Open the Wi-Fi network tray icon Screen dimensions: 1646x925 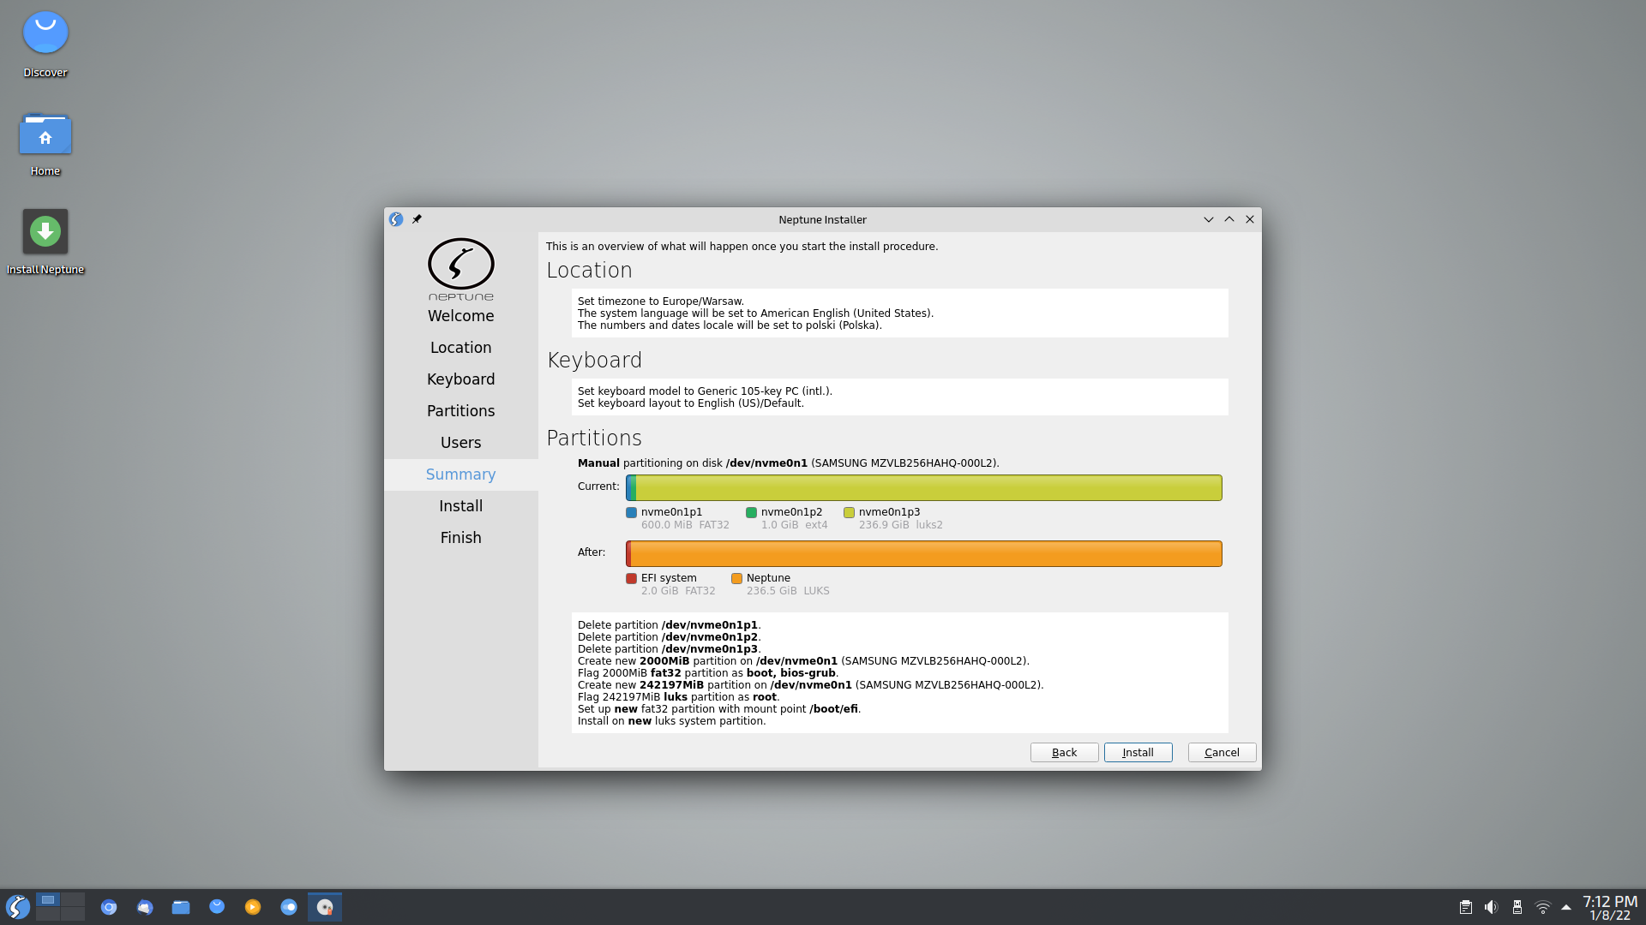tap(1543, 907)
